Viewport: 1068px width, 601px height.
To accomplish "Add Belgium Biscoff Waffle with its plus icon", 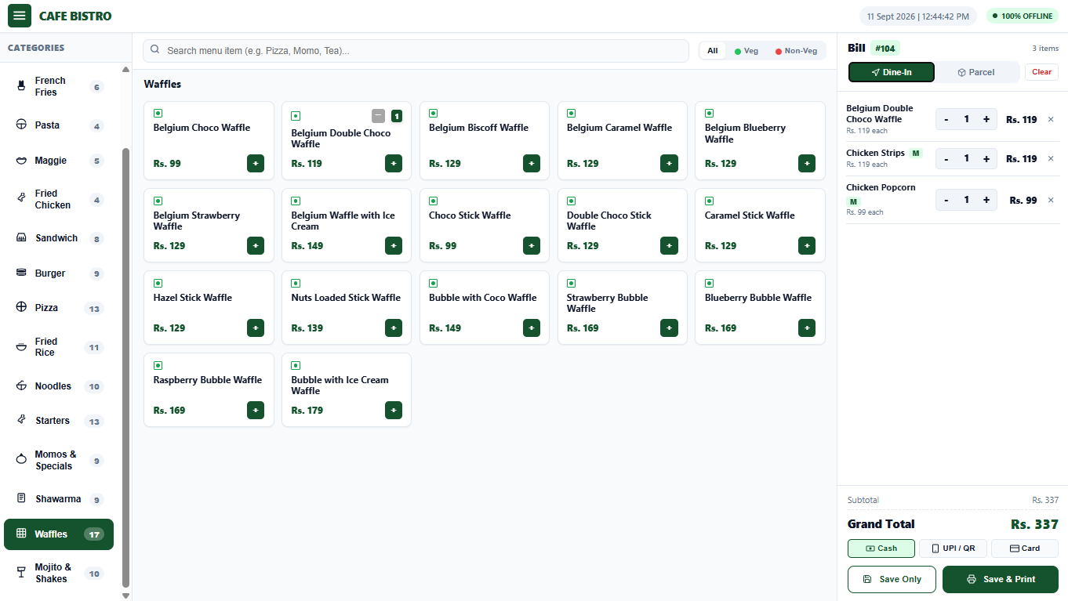I will pos(532,163).
